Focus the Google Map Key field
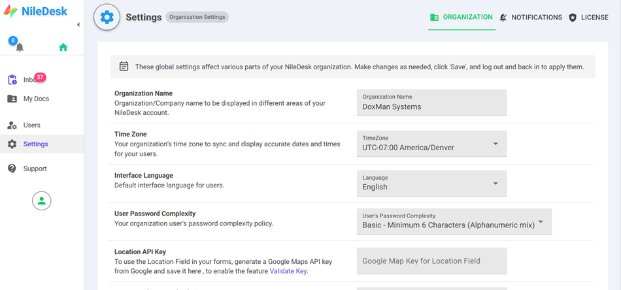 tap(431, 261)
